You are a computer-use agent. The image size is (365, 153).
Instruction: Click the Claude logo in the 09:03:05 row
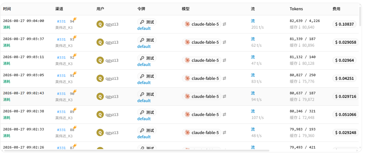[187, 78]
